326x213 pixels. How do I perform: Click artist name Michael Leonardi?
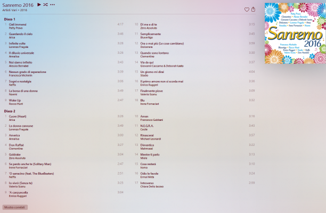(151, 139)
